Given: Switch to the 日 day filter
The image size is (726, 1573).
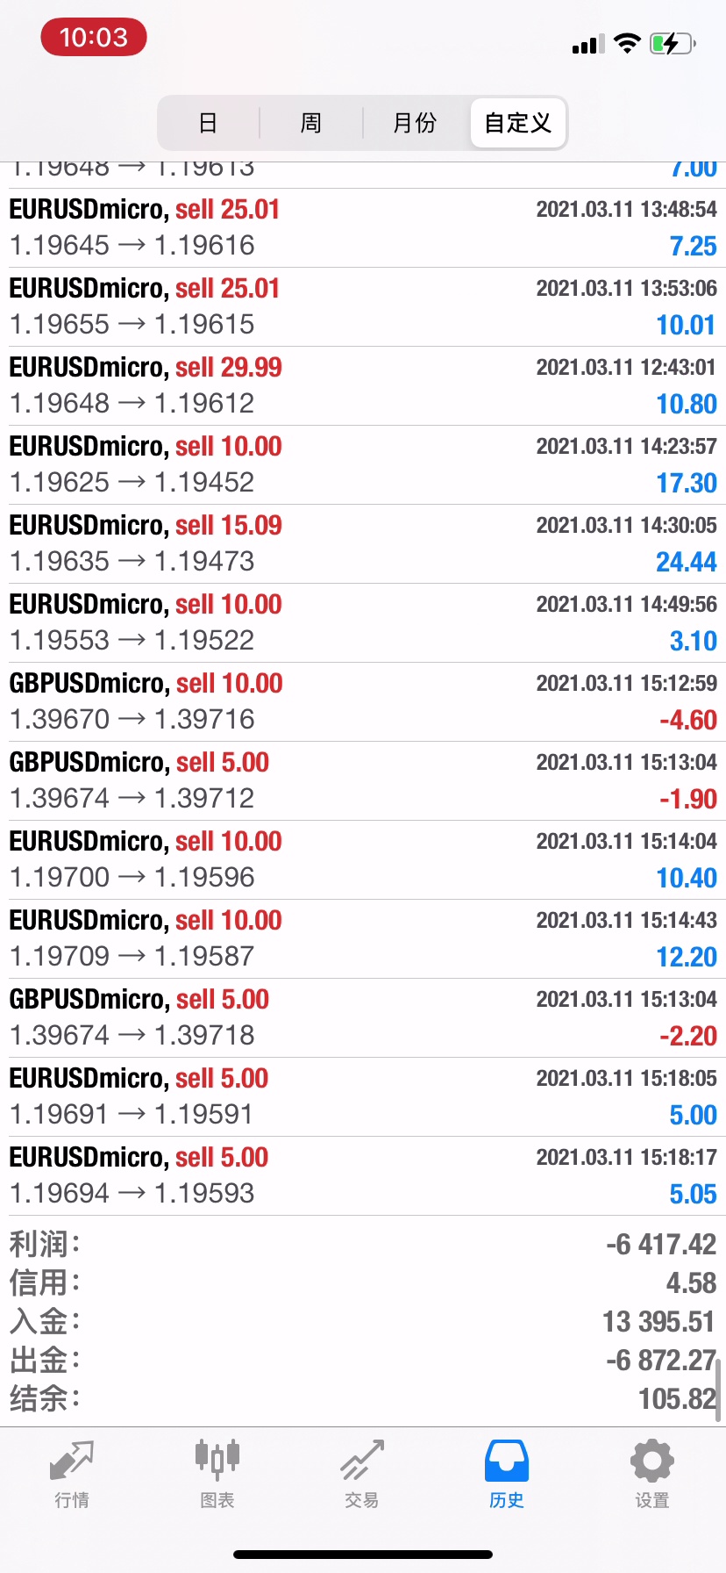Looking at the screenshot, I should pyautogui.click(x=208, y=123).
